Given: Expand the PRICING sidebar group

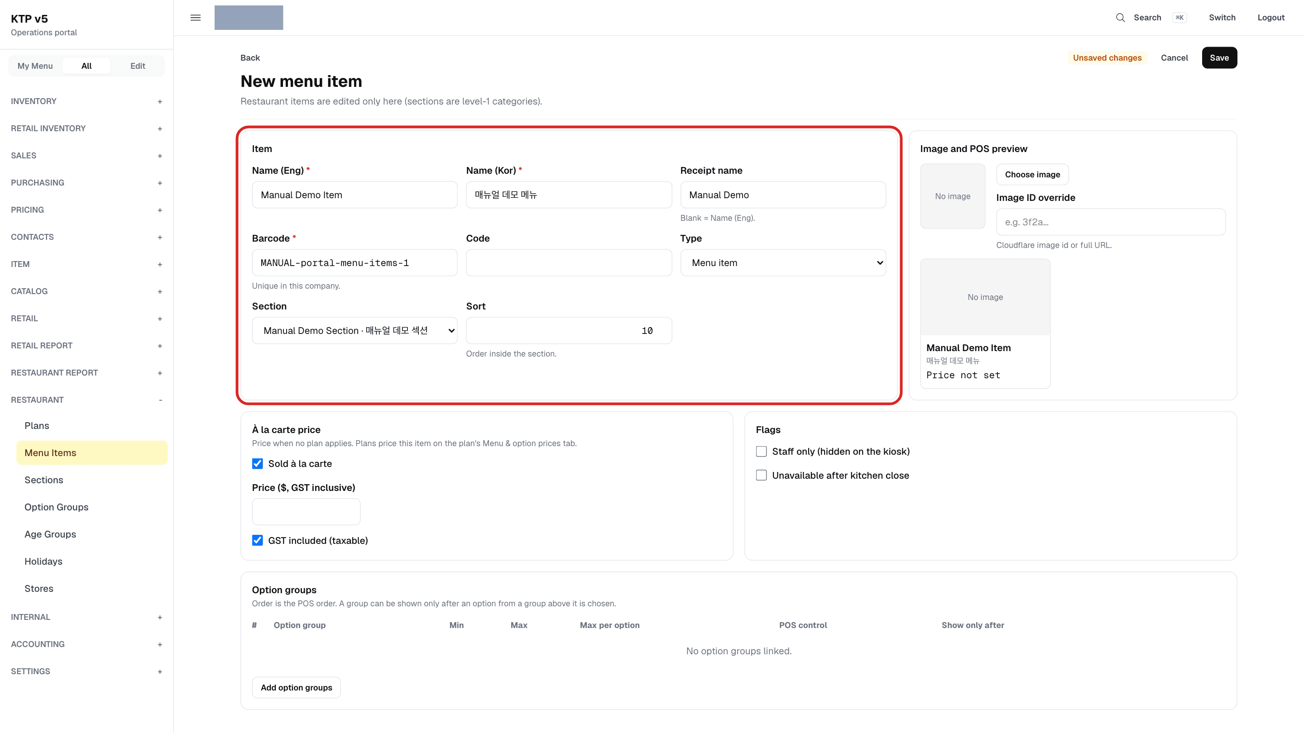Looking at the screenshot, I should 86,210.
